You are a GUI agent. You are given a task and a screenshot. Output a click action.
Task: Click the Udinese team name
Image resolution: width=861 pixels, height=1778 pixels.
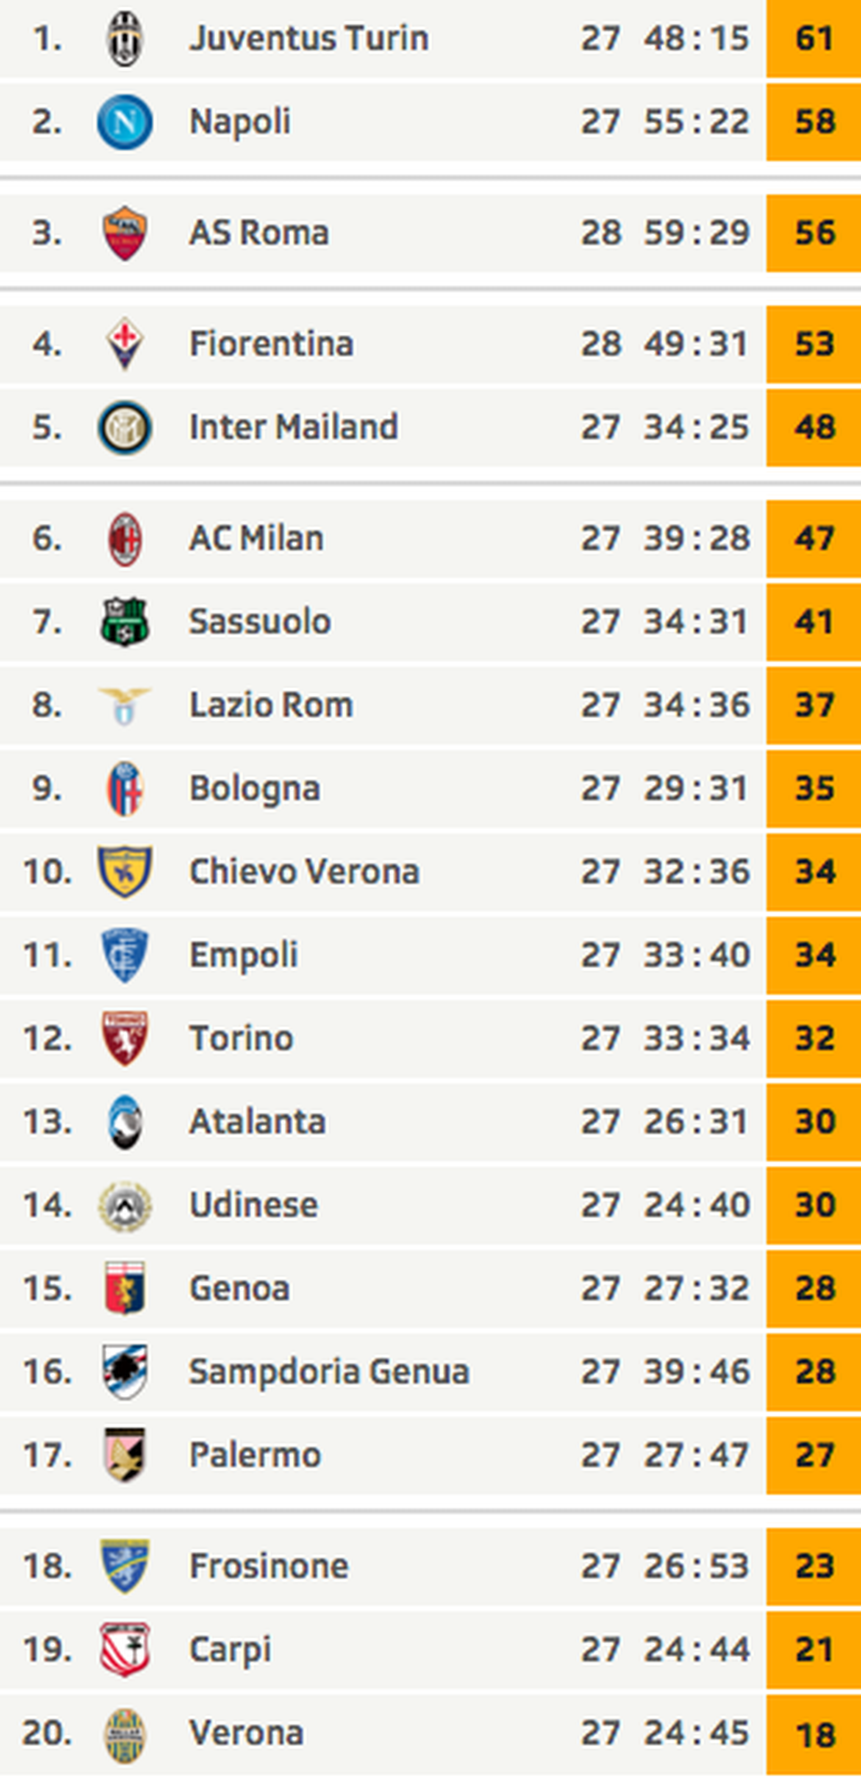254,1205
